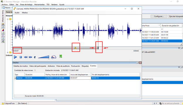The width and height of the screenshot is (183, 105).
Task: Click the chart icon in Áreas de trabajo sidebar
Action: [3, 27]
